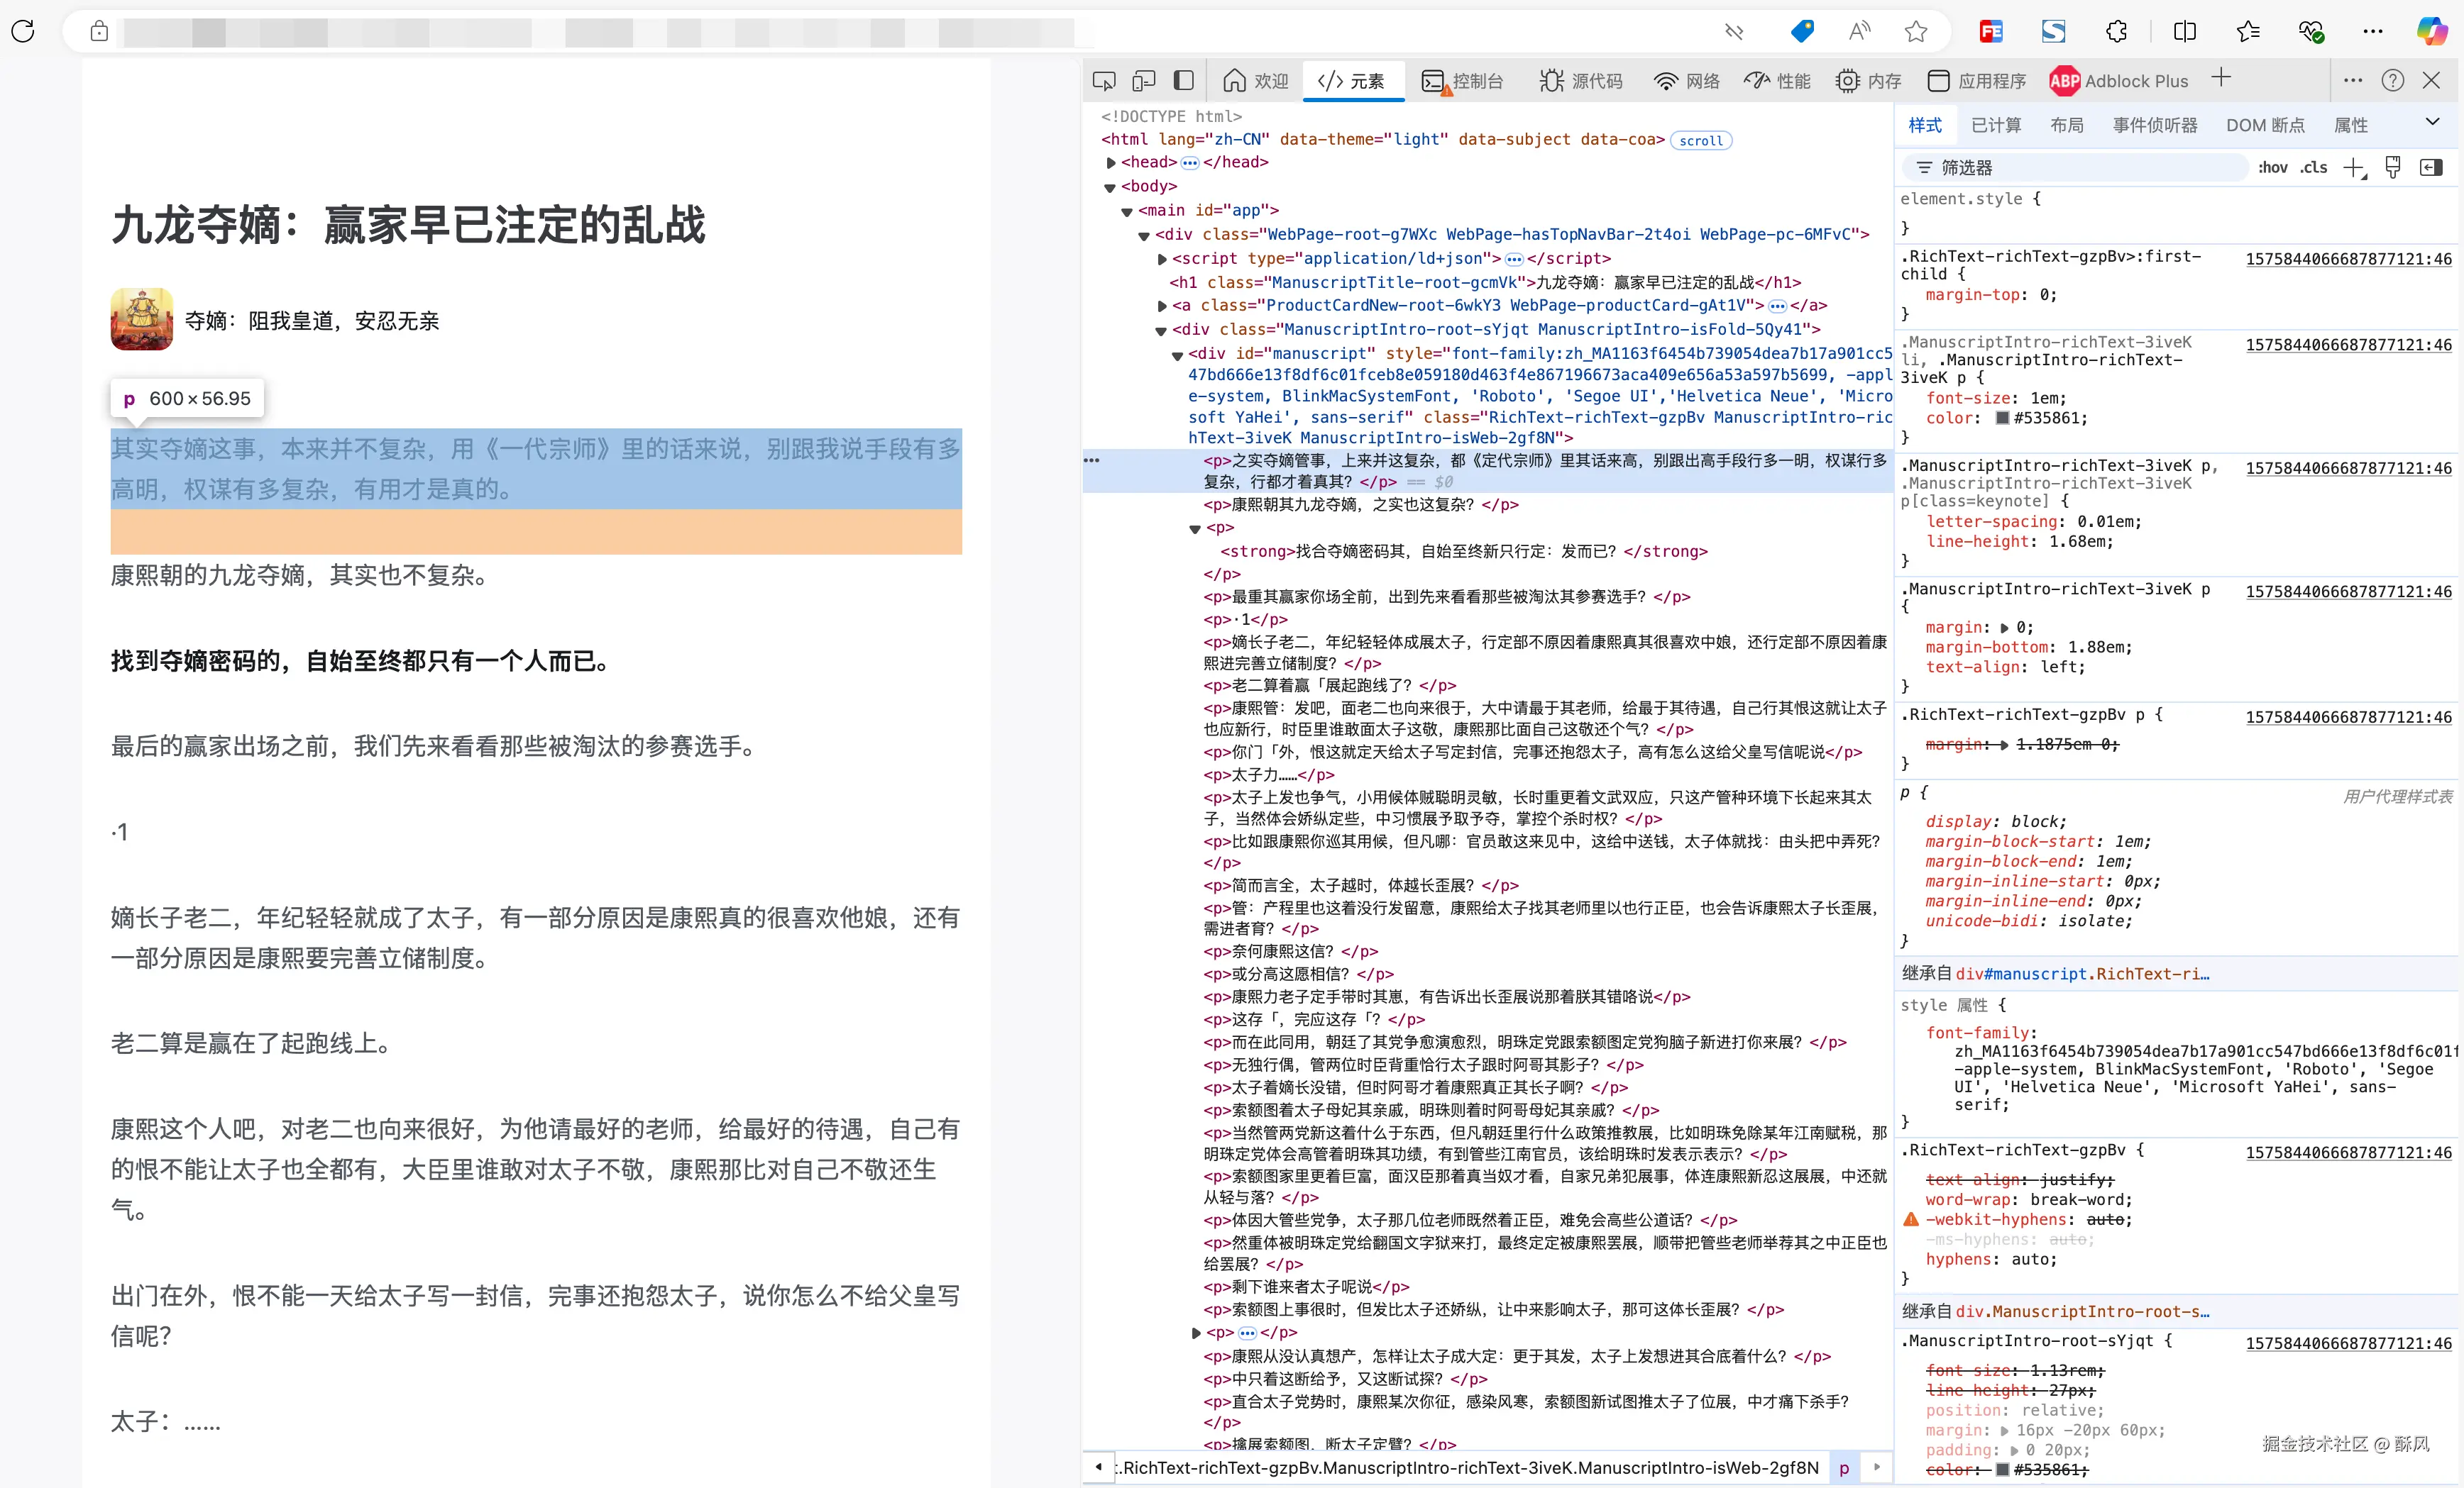The width and height of the screenshot is (2464, 1488).
Task: Open the Adblock Plus DevTools panel
Action: [x=2119, y=80]
